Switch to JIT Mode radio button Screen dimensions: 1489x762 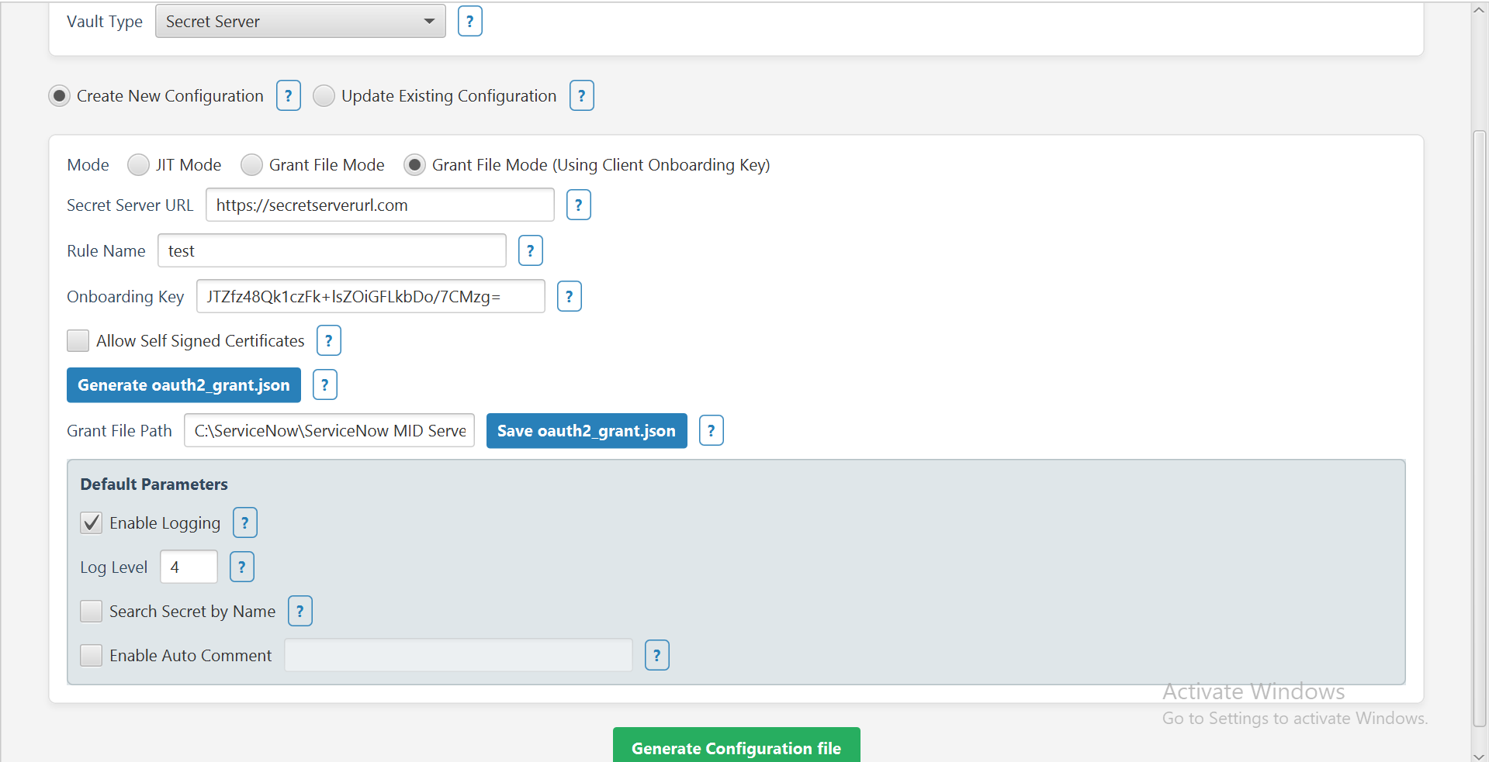point(138,165)
